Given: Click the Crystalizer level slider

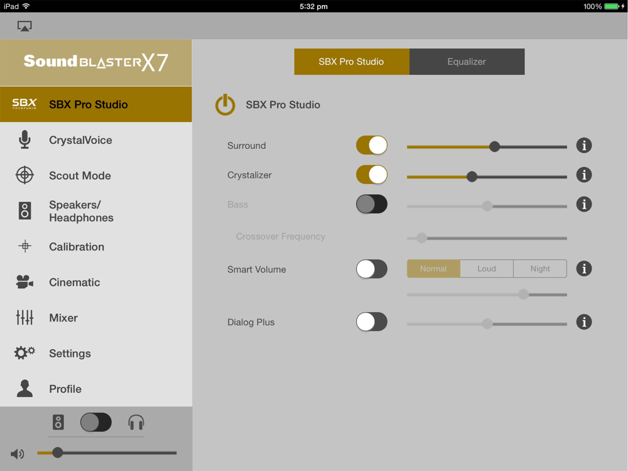Looking at the screenshot, I should 487,176.
